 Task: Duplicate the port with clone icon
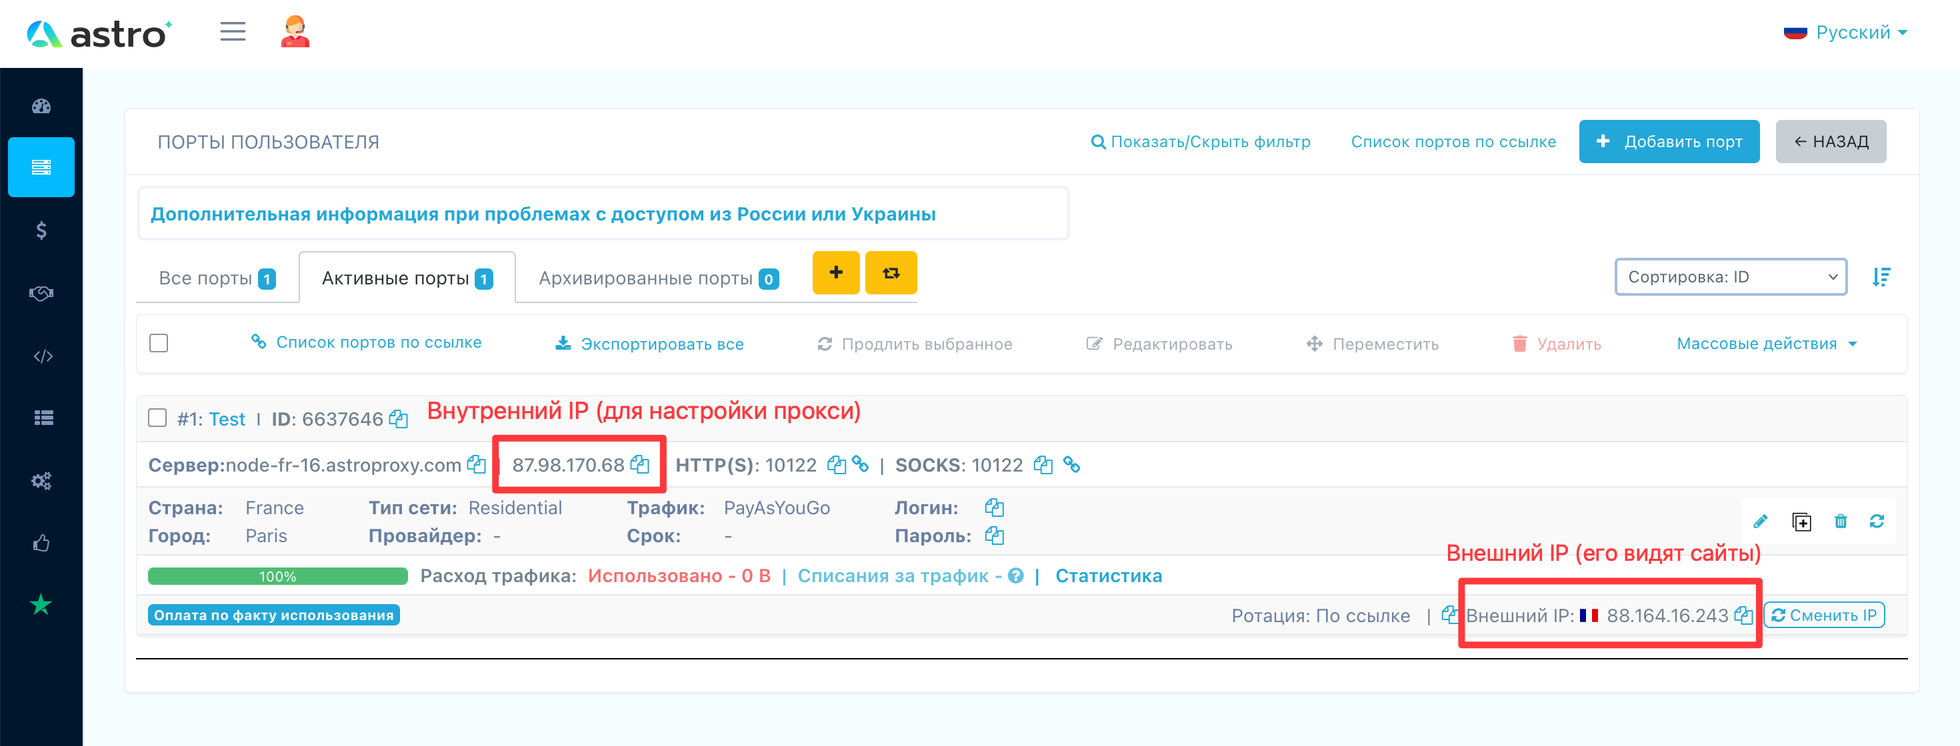(1801, 522)
